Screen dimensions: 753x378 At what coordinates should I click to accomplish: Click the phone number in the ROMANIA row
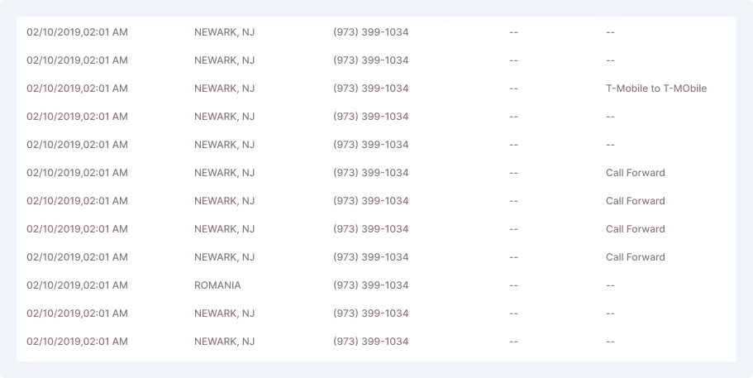370,285
